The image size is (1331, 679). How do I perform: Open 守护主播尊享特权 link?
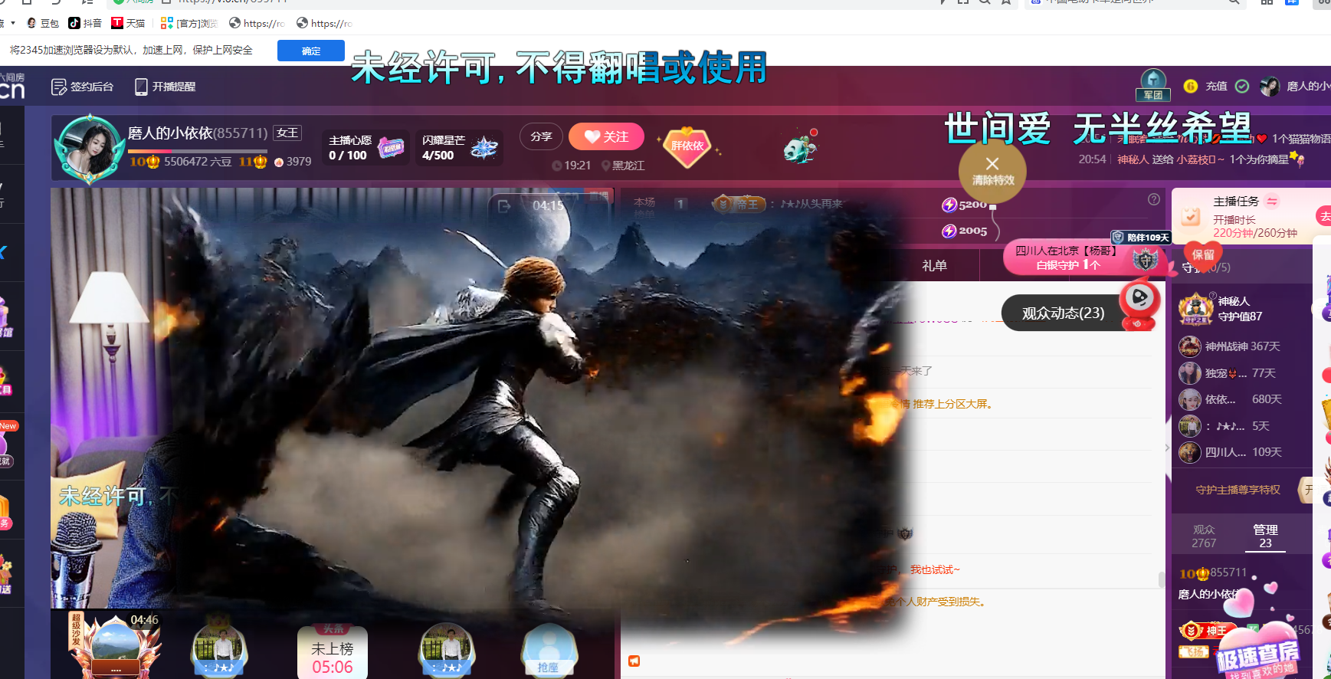click(x=1238, y=490)
